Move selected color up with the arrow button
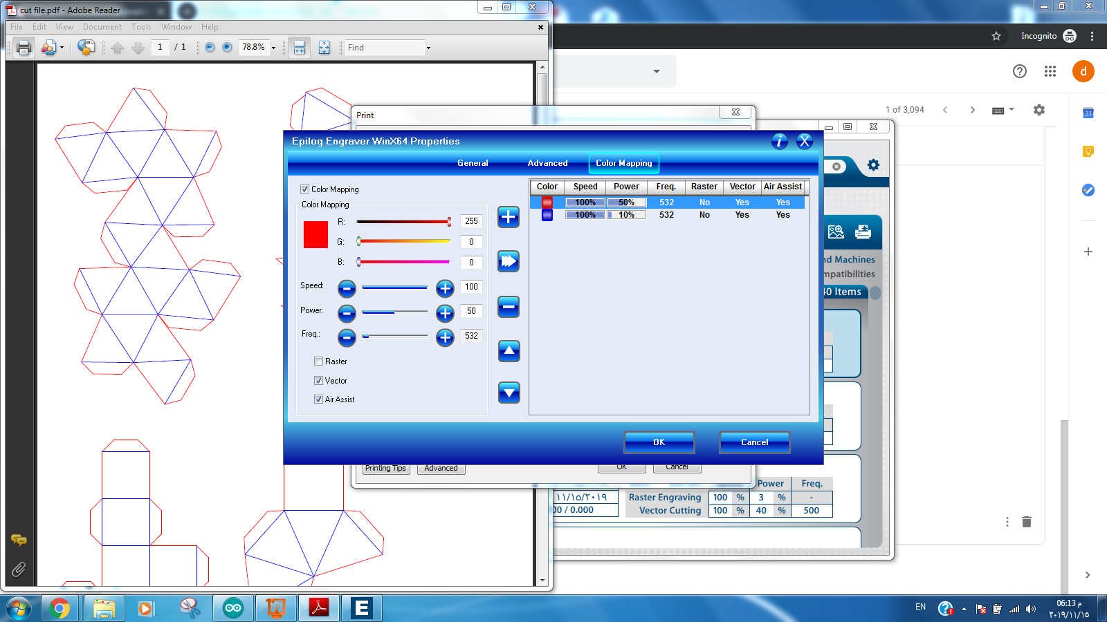Screen dimensions: 1107x622 tap(509, 351)
